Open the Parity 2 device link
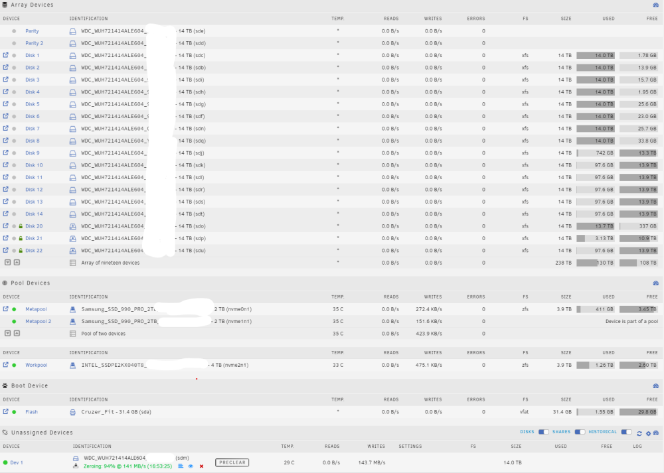 tap(35, 43)
